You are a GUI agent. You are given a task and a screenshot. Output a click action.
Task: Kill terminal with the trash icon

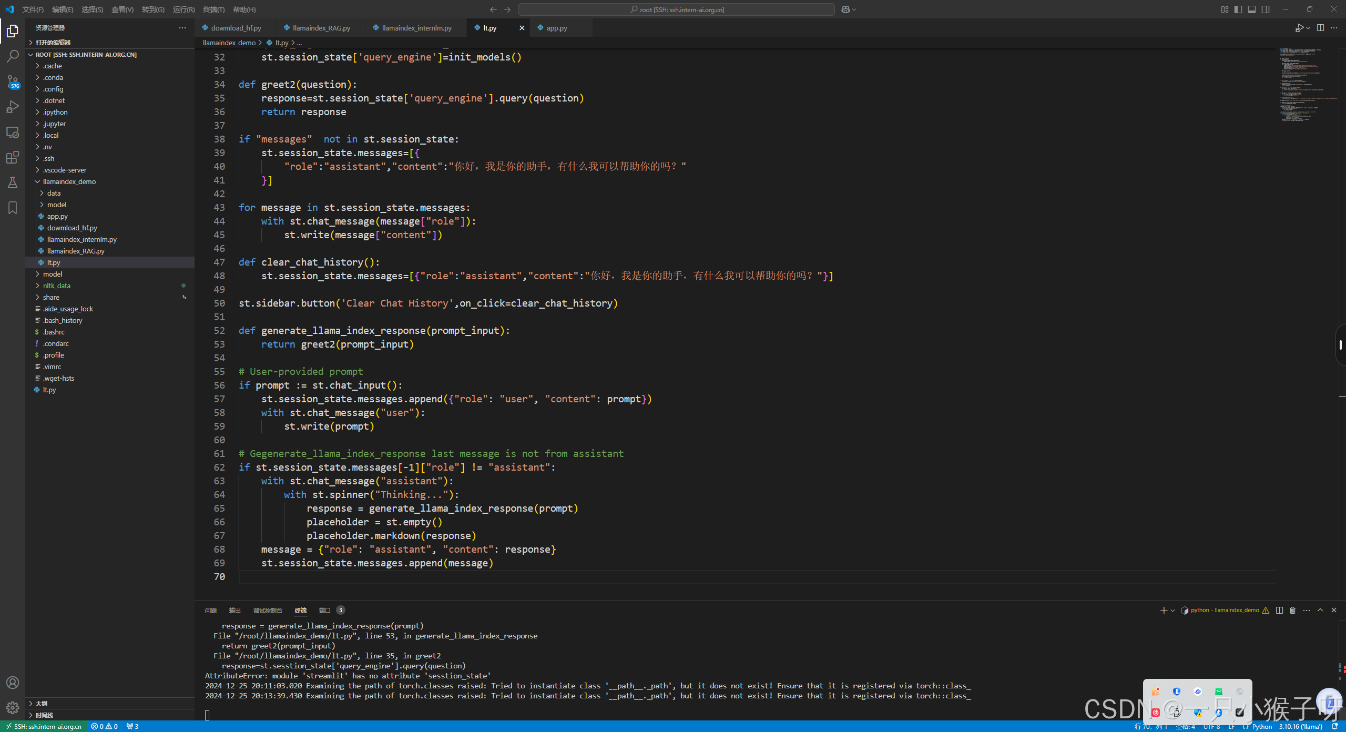(1293, 610)
